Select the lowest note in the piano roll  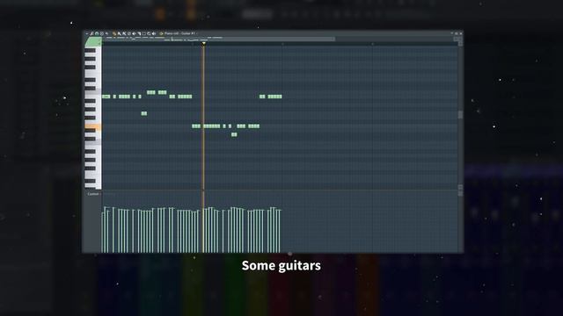[234, 134]
